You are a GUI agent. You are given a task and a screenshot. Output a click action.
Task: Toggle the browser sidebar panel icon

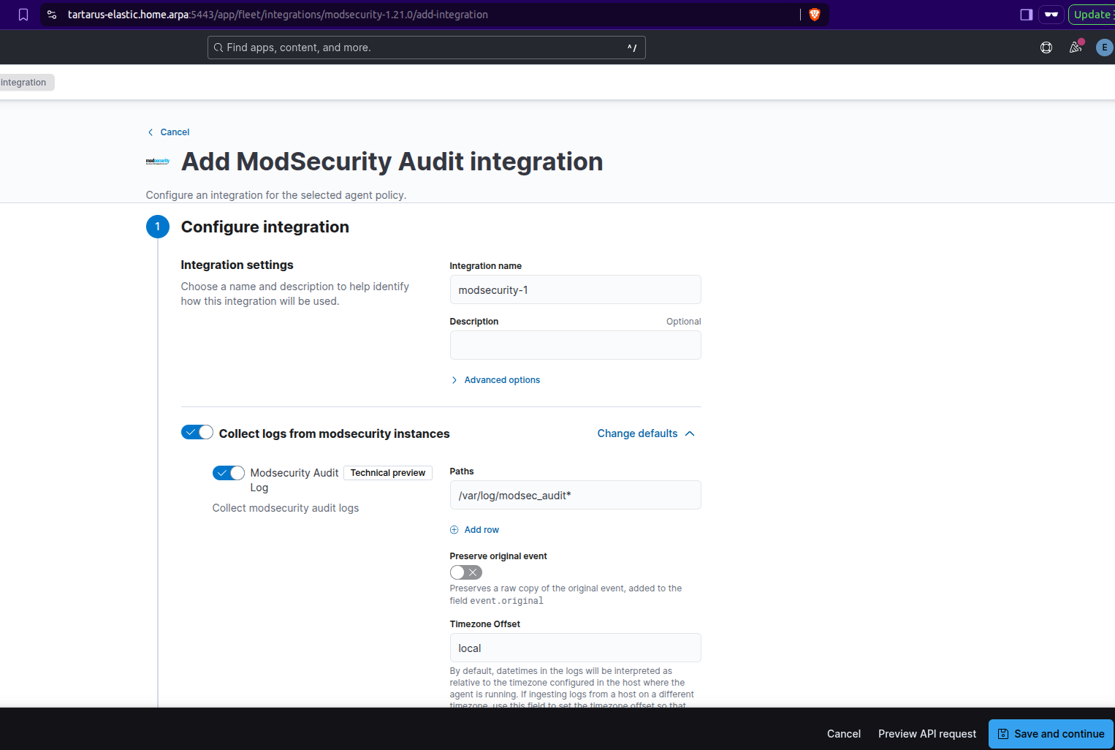(x=1026, y=15)
